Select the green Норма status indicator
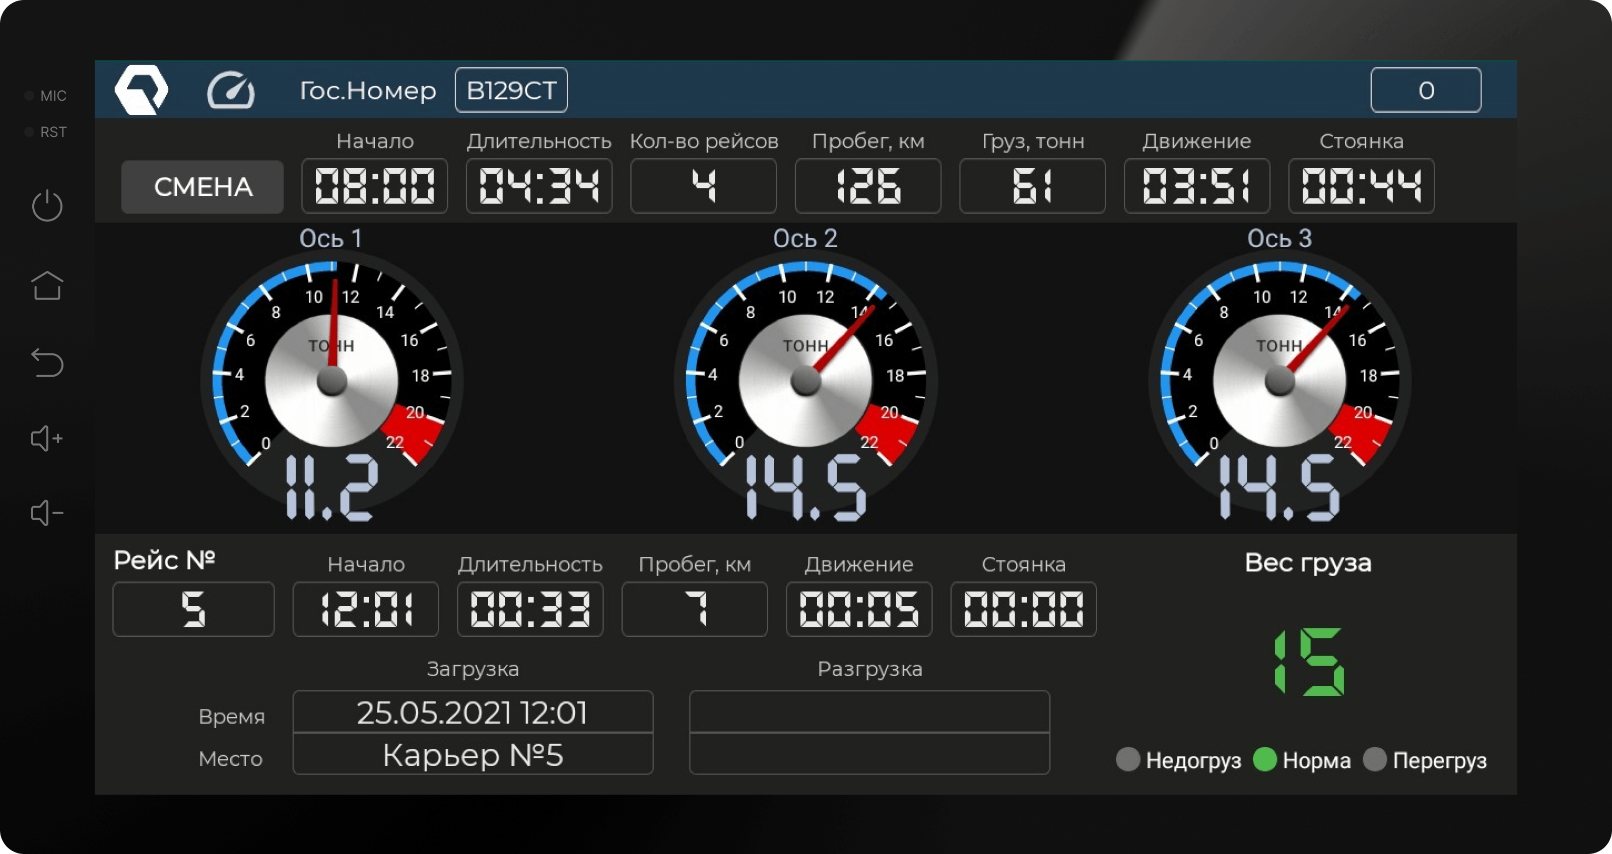 click(x=1265, y=759)
